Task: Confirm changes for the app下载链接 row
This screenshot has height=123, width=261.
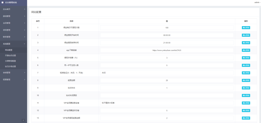Action: pyautogui.click(x=246, y=50)
